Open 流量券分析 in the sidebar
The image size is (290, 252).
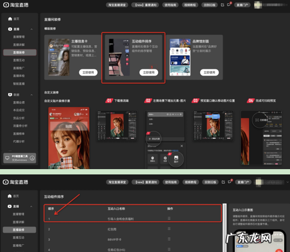tap(20, 126)
